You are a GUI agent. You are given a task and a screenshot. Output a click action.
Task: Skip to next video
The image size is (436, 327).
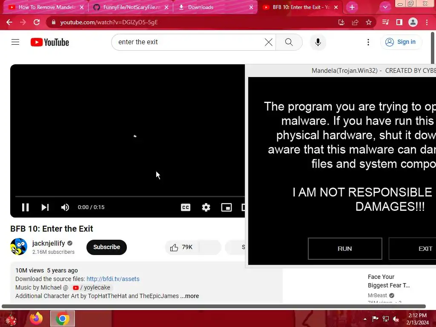(x=45, y=207)
